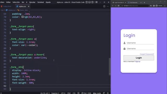The height and width of the screenshot is (94, 167).
Task: Click '.form__forgot-pass a:hover' selector on line 82
Action: tap(27, 55)
